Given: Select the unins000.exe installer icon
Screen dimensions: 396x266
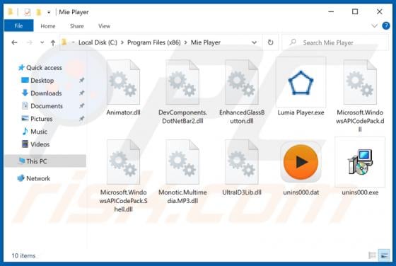Looking at the screenshot, I should pyautogui.click(x=360, y=162).
